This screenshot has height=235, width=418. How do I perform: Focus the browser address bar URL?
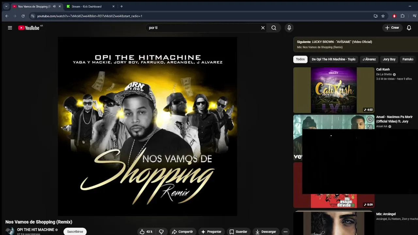[89, 16]
